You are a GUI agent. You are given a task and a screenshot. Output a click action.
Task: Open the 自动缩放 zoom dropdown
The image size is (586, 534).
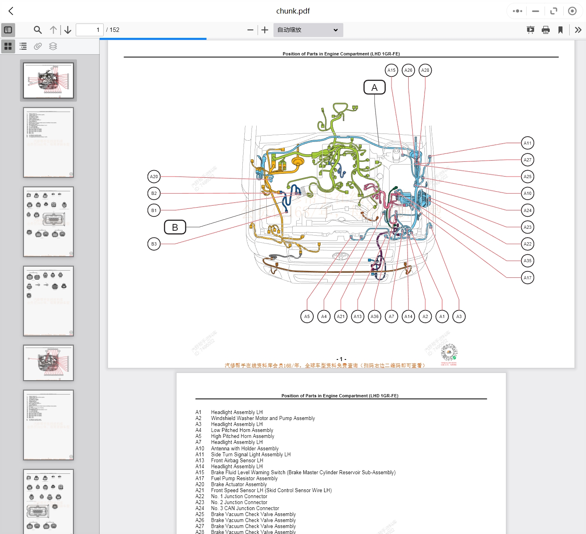[308, 30]
